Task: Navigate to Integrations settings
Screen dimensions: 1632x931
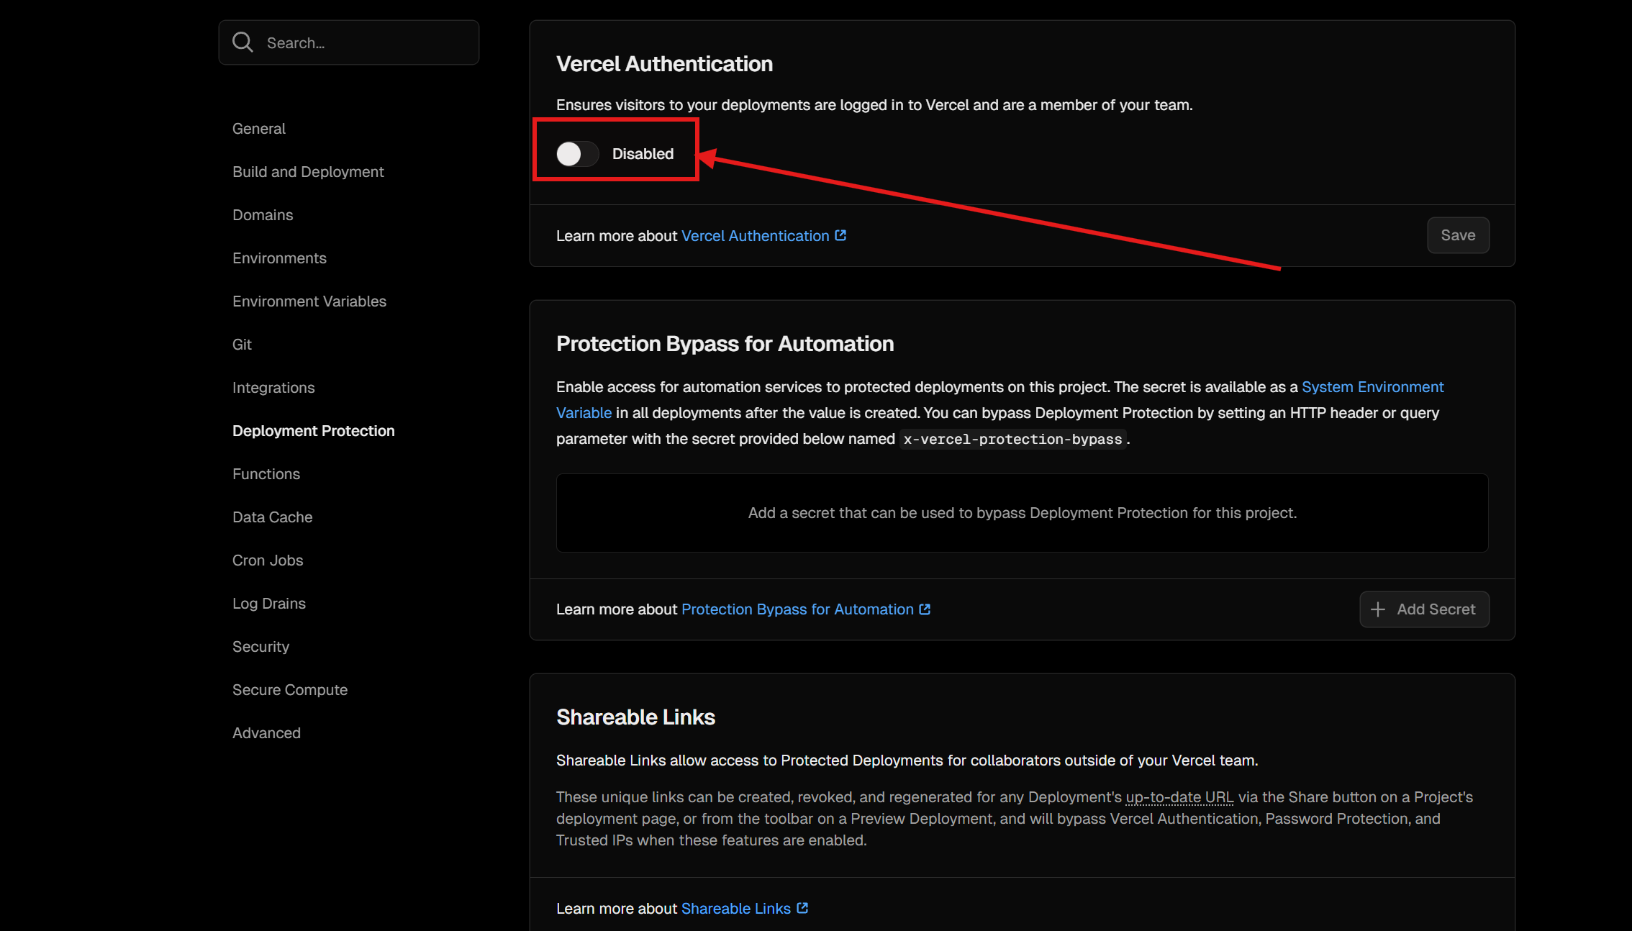Action: 273,388
